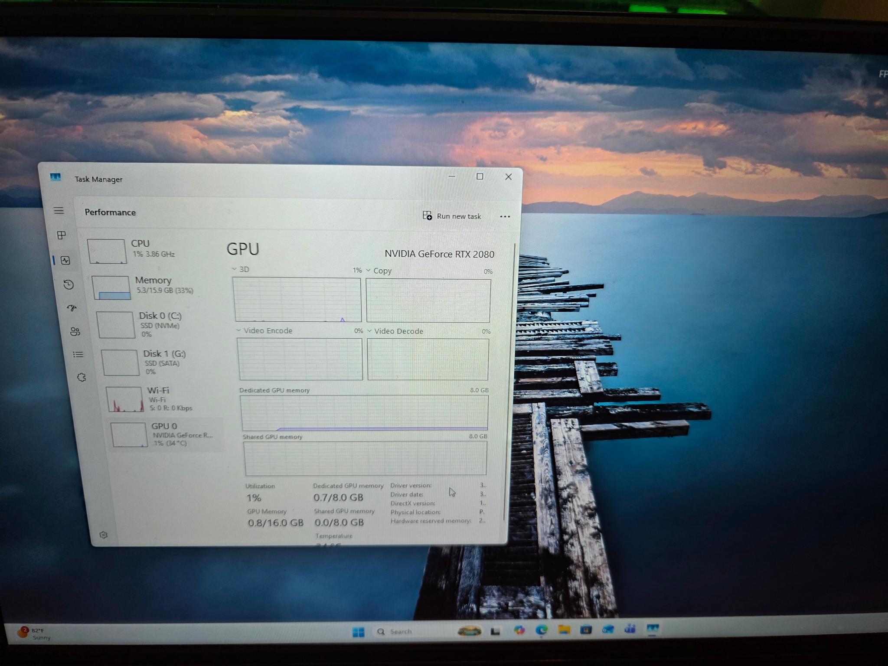Image resolution: width=888 pixels, height=666 pixels.
Task: Open the Details list sidebar icon
Action: [78, 355]
